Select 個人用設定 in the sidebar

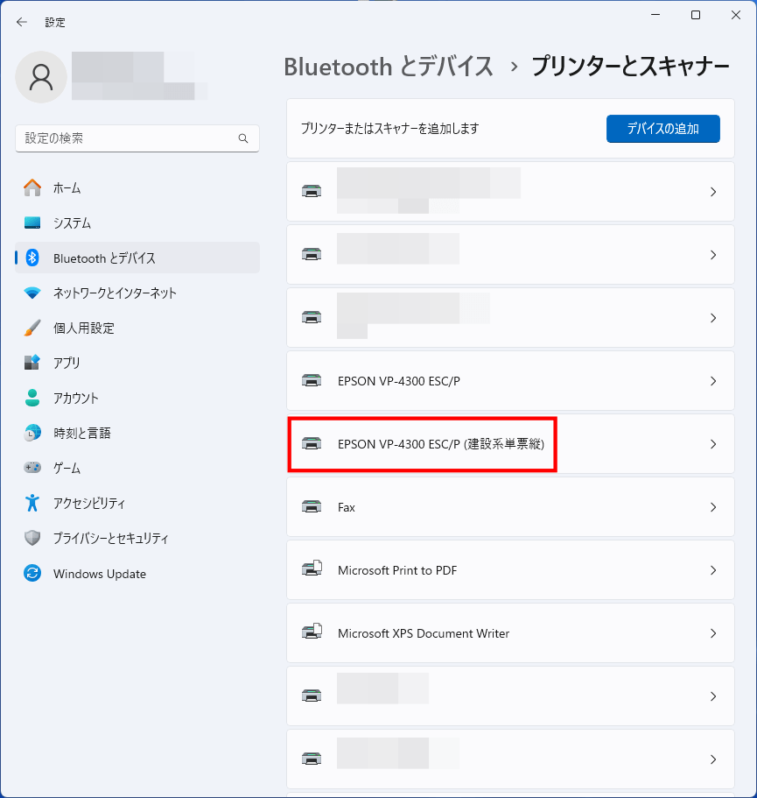(x=83, y=328)
